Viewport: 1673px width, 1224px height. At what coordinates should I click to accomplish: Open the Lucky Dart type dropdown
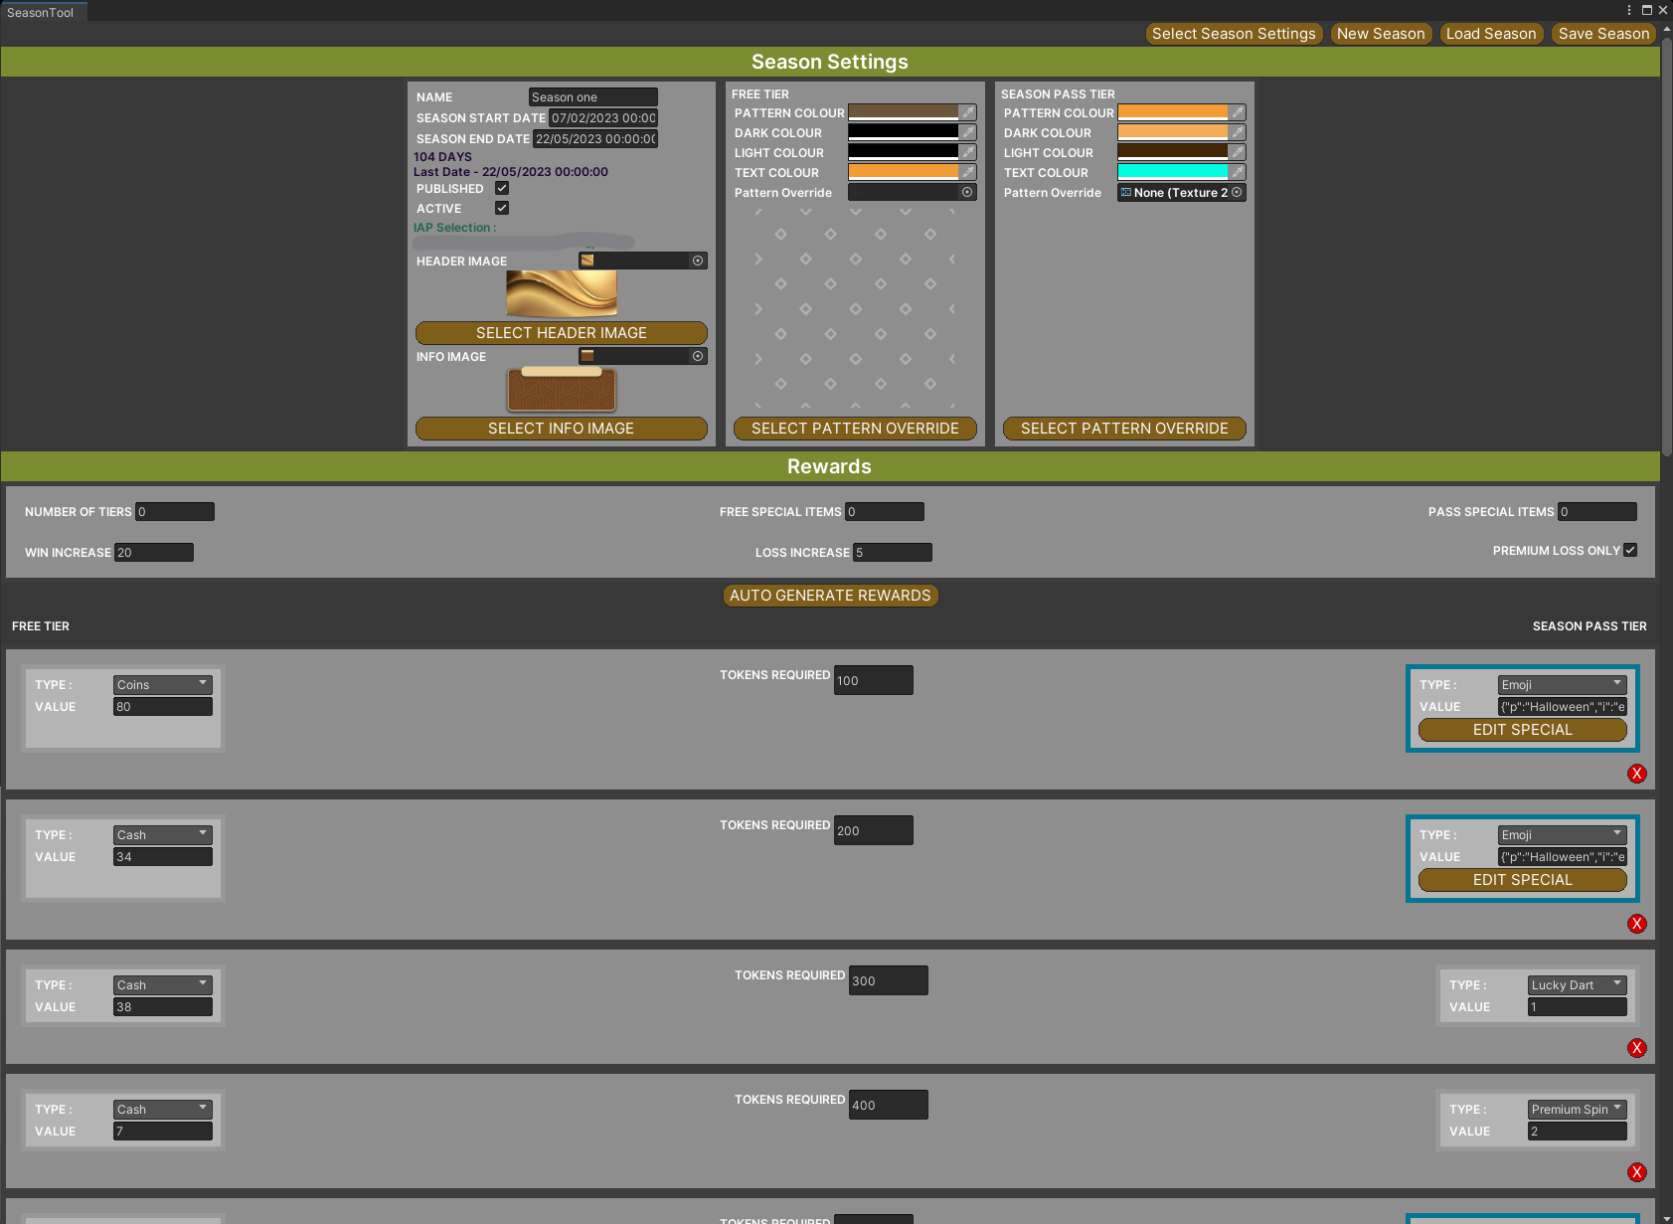pos(1577,984)
